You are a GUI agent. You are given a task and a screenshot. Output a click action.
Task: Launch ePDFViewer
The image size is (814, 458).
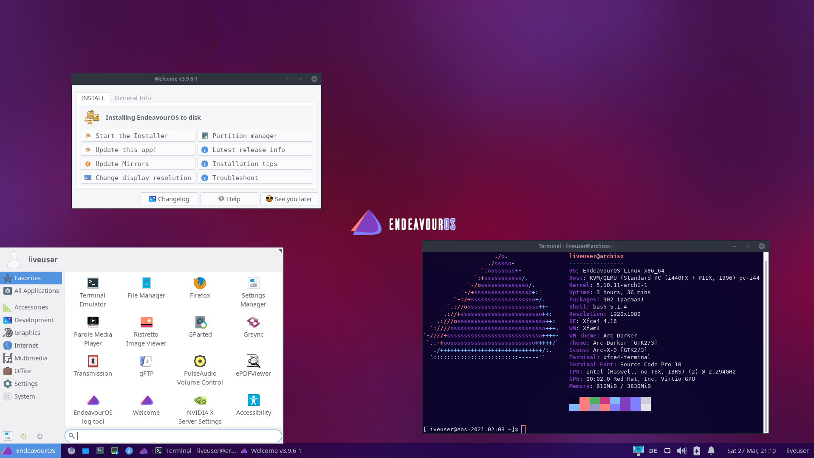tap(253, 366)
